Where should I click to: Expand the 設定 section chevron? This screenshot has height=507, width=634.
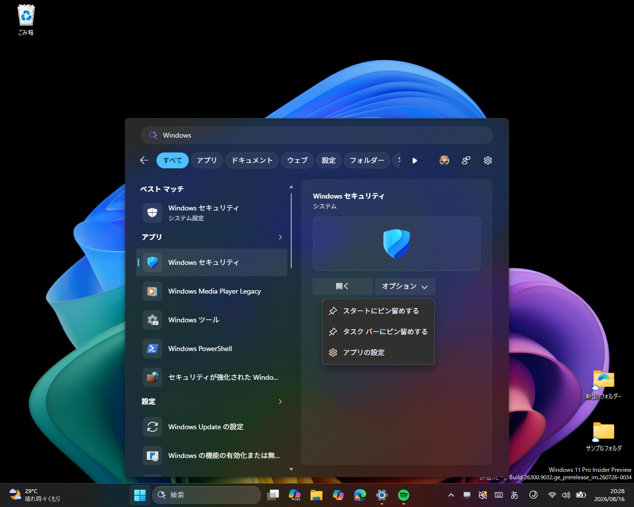280,402
